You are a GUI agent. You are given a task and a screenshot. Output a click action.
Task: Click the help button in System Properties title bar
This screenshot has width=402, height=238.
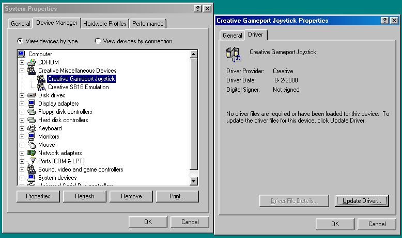[197, 9]
